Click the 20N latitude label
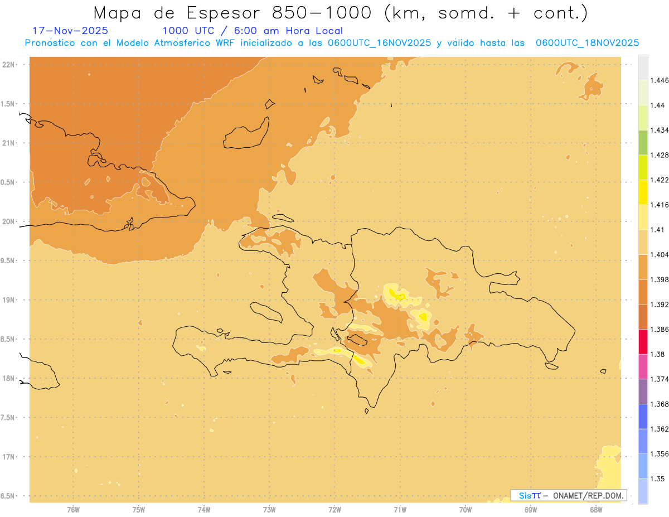669x517 pixels. 9,221
